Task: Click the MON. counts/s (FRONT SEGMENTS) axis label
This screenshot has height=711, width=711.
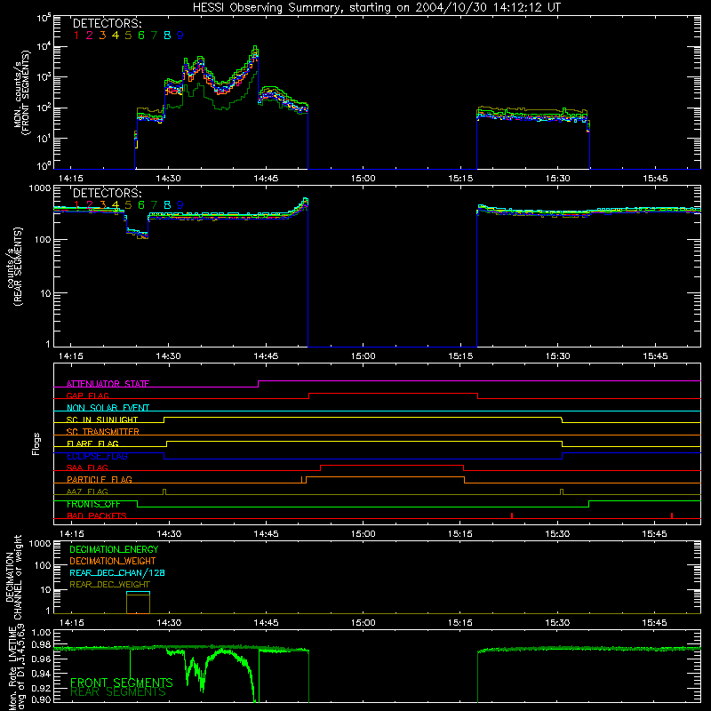Action: pyautogui.click(x=22, y=93)
